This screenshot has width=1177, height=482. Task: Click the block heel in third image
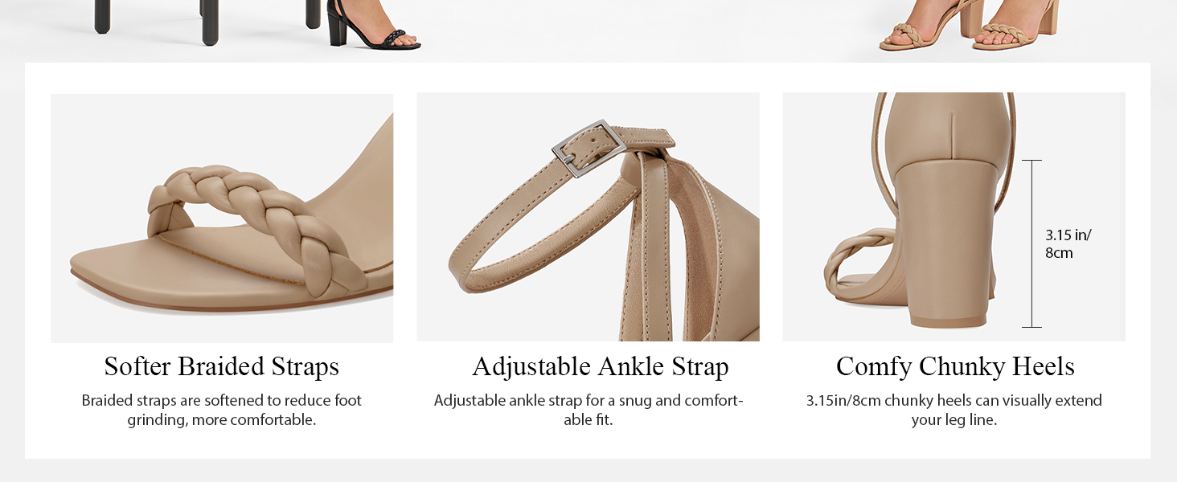[x=954, y=241]
